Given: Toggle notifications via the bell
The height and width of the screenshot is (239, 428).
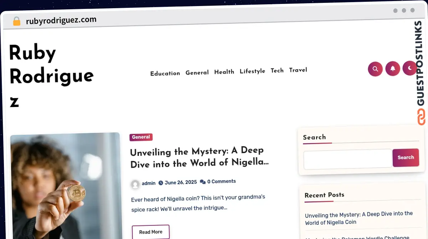Looking at the screenshot, I should 392,68.
